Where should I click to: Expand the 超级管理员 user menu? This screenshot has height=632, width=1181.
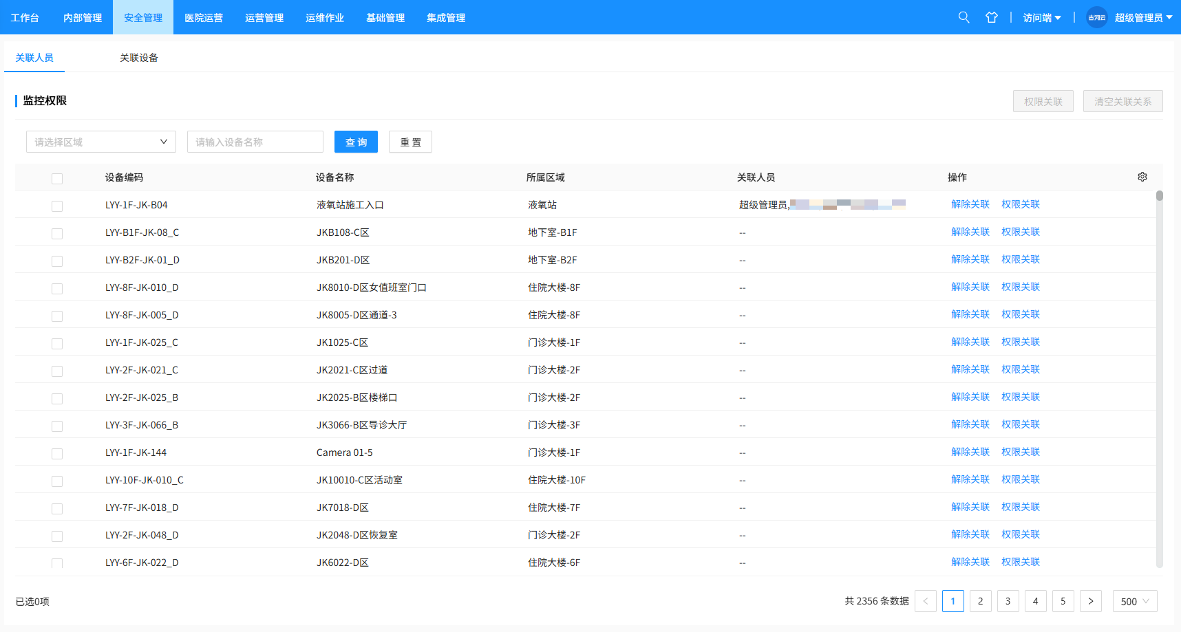(1143, 18)
